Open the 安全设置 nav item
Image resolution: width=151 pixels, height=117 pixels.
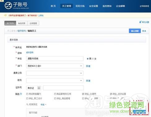pyautogui.click(x=93, y=6)
